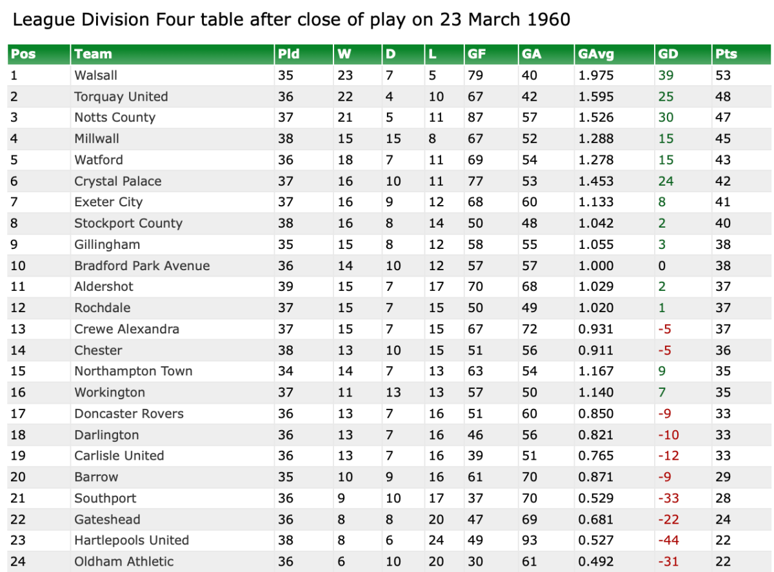Click Walsall's goal difference value 39
The width and height of the screenshot is (774, 572).
click(666, 75)
